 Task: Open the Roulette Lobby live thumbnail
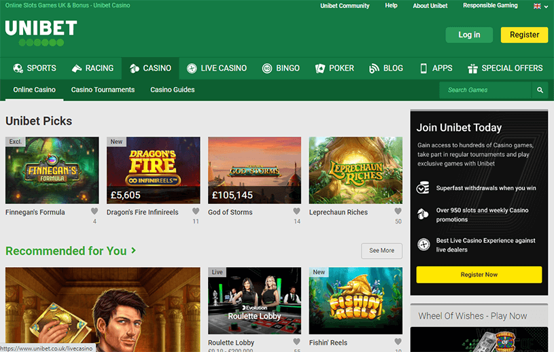pos(254,300)
